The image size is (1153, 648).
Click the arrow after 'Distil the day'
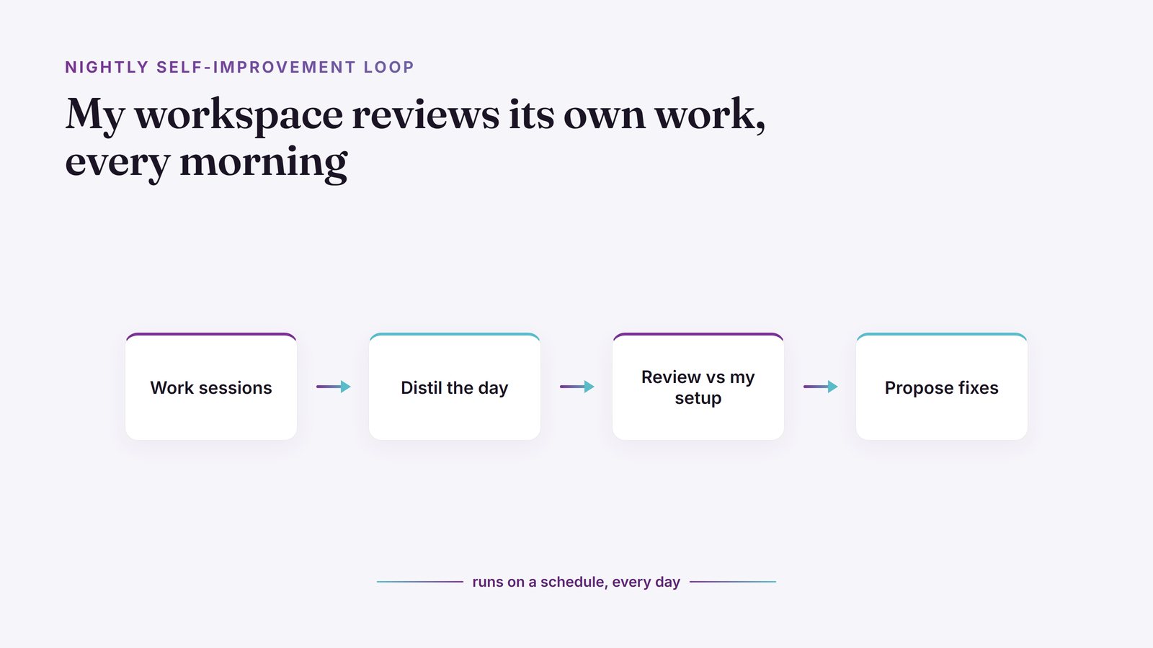click(577, 387)
